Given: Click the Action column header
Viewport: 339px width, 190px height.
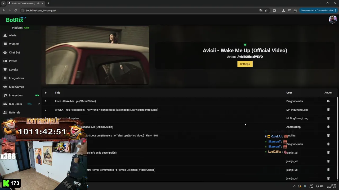Looking at the screenshot, I should pyautogui.click(x=328, y=93).
